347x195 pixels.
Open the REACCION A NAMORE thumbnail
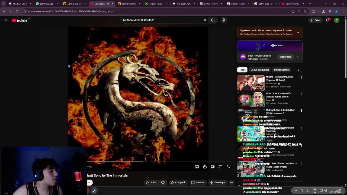point(251,99)
